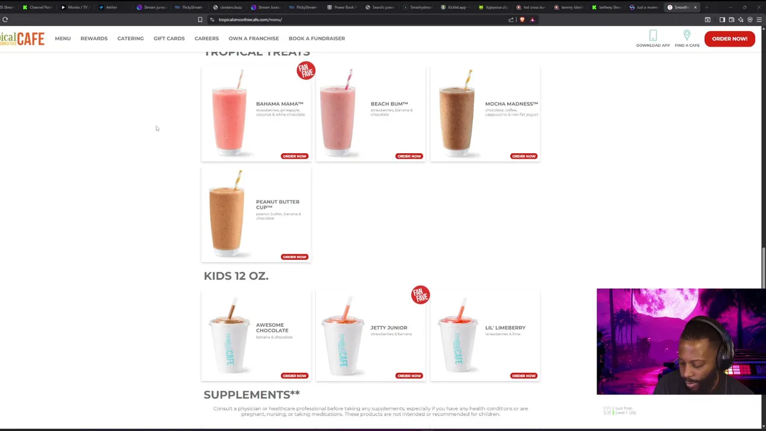Click the webcam overlay video
Screen dimensions: 766x431
point(681,342)
